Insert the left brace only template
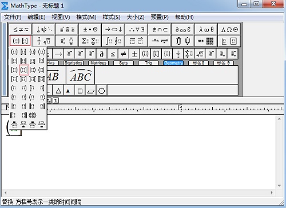 pyautogui.click(x=14, y=97)
